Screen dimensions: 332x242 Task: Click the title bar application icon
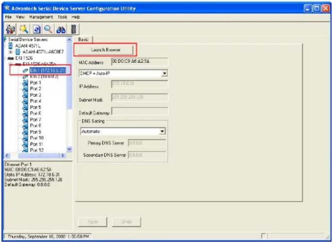[x=7, y=9]
